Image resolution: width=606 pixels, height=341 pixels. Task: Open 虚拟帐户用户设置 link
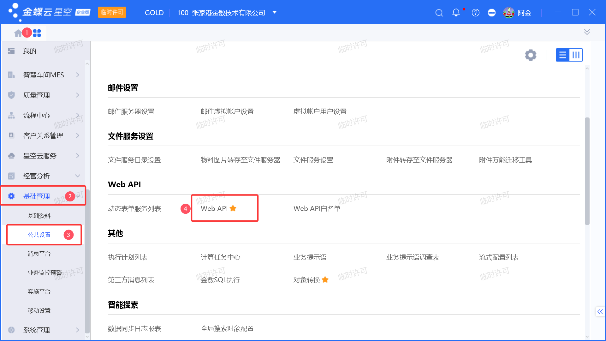click(320, 111)
